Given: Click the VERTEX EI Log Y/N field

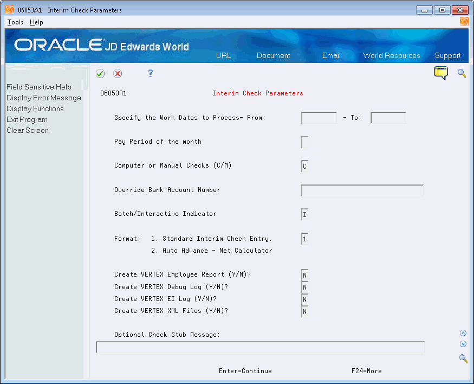Looking at the screenshot, I should (x=304, y=299).
